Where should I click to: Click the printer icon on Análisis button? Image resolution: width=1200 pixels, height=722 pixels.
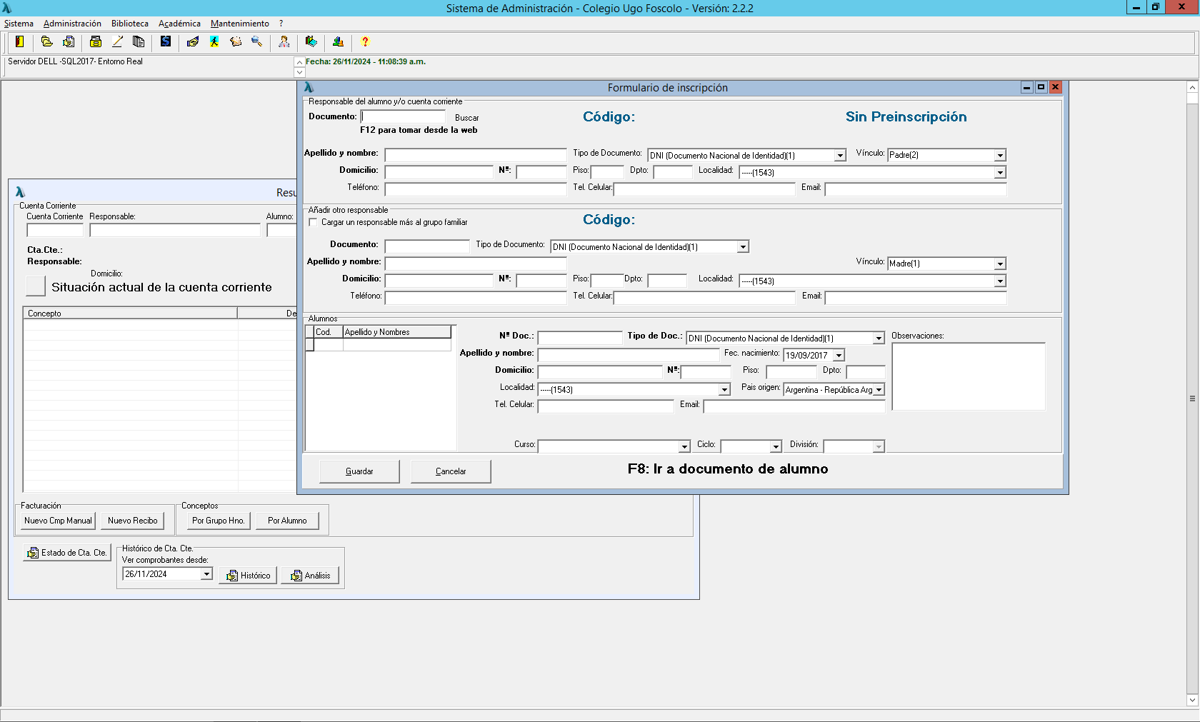point(296,576)
